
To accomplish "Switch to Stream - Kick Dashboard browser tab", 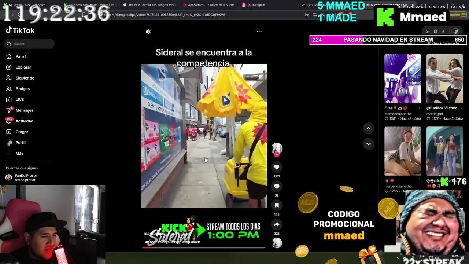I will pos(29,5).
